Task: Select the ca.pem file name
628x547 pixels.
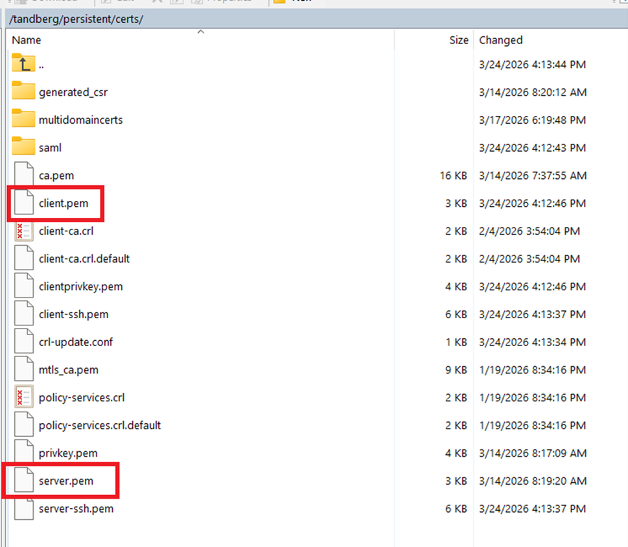Action: 56,176
